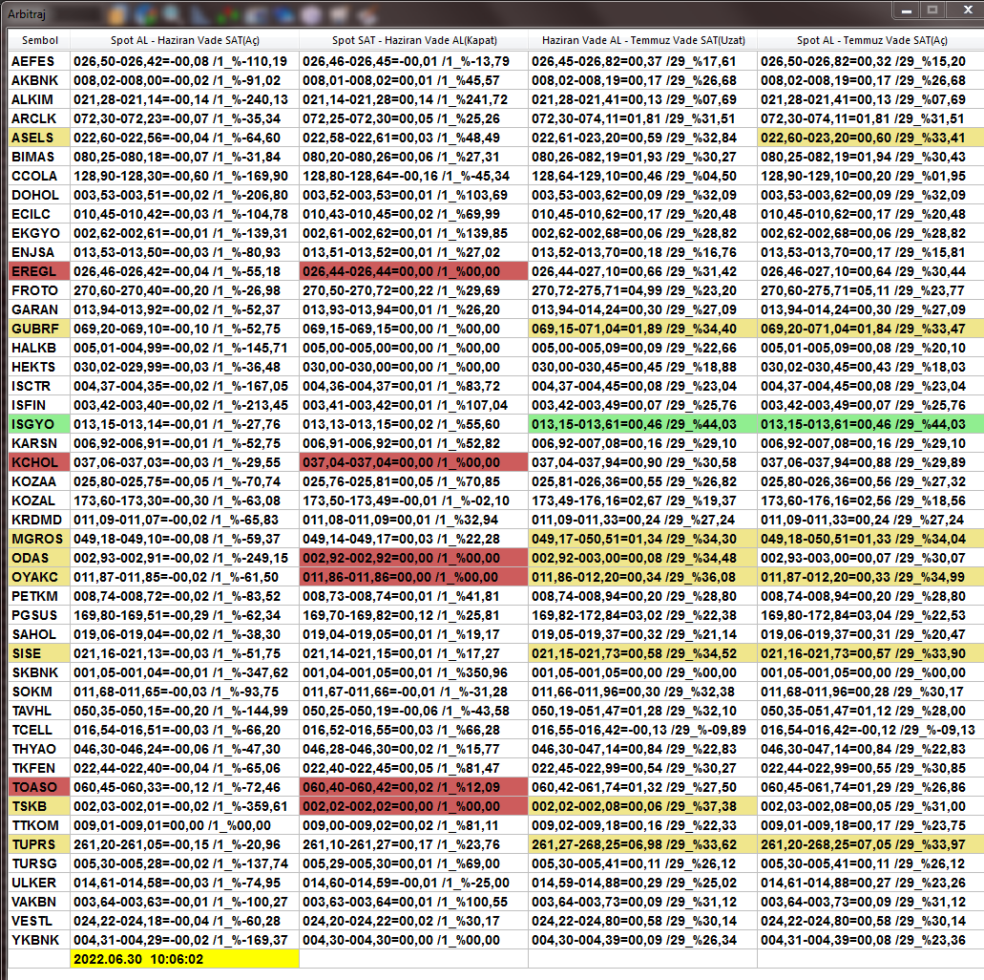
Task: Select the TUPRS symbol cell
Action: click(39, 844)
